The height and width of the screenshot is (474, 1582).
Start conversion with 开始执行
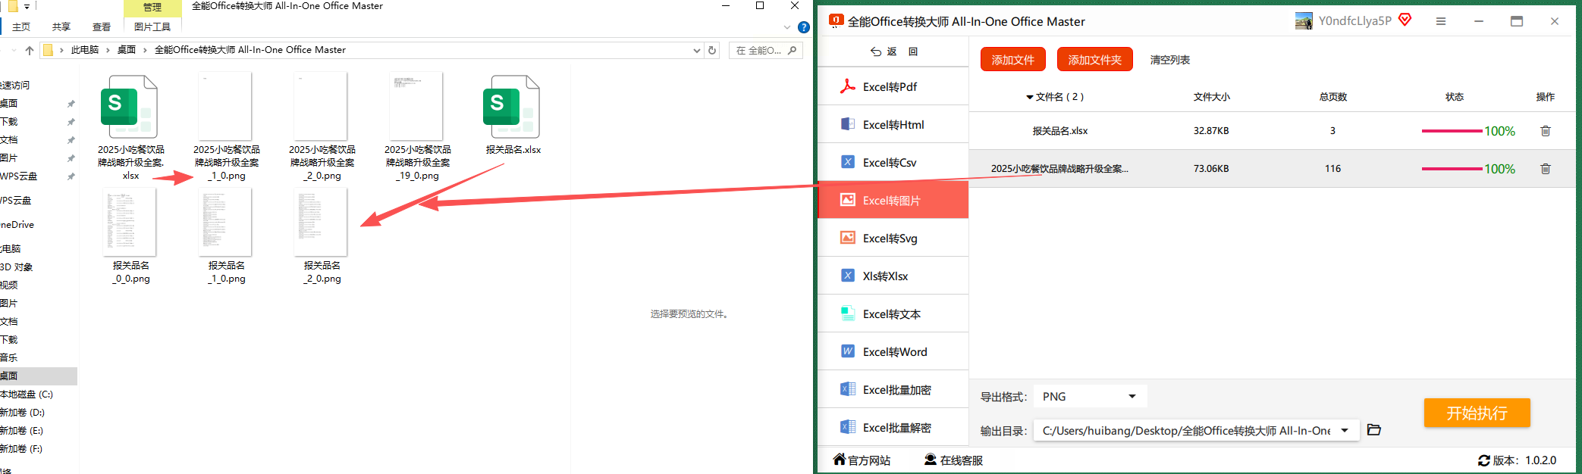click(1477, 413)
